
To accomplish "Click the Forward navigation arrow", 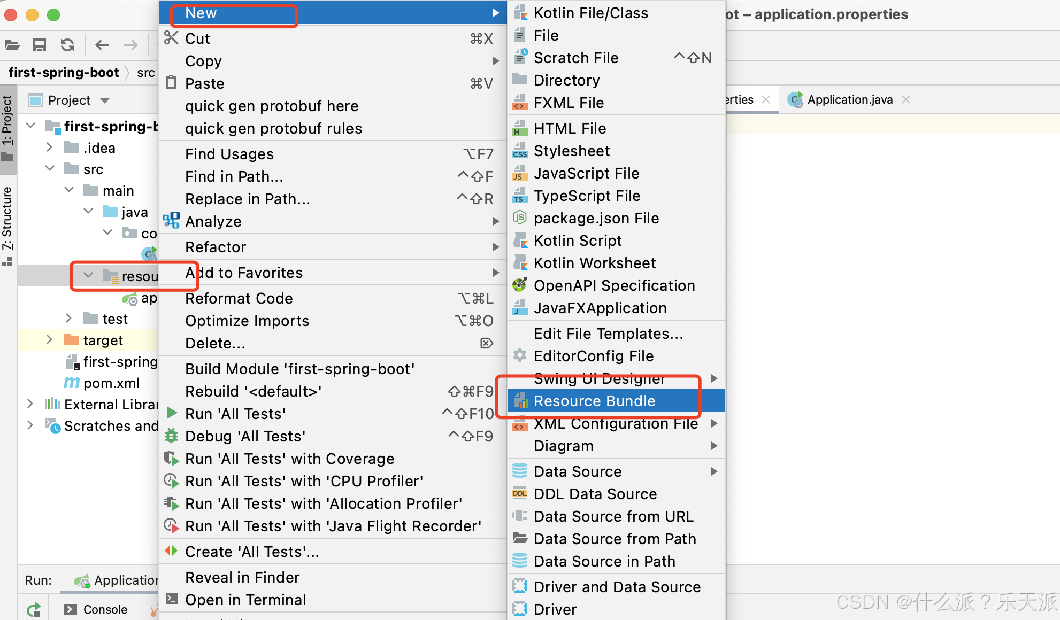I will point(130,45).
